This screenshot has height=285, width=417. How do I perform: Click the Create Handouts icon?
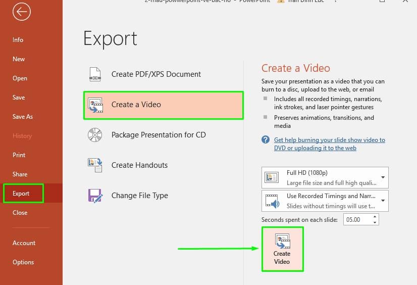coord(95,165)
